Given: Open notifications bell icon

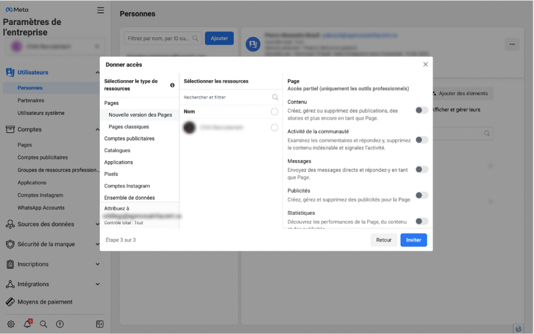Looking at the screenshot, I should pos(27,324).
